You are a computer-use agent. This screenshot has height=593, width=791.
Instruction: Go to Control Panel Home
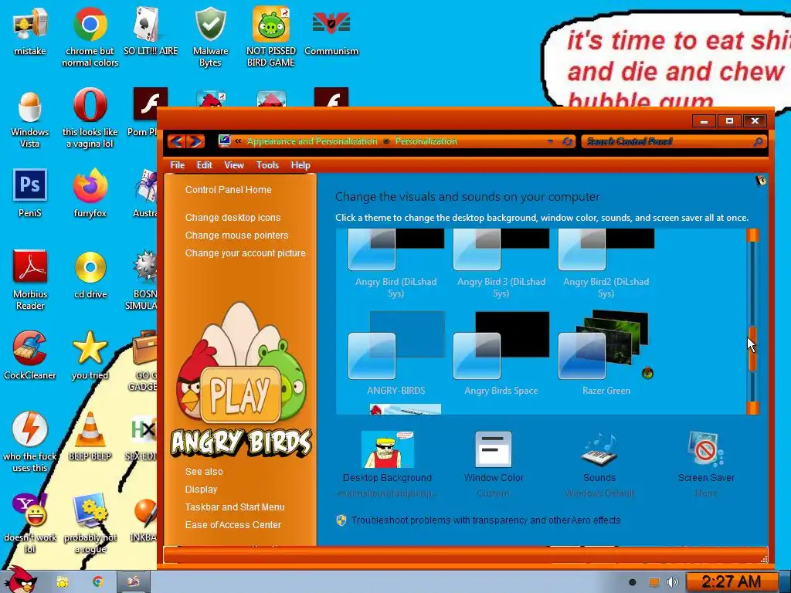pos(228,190)
